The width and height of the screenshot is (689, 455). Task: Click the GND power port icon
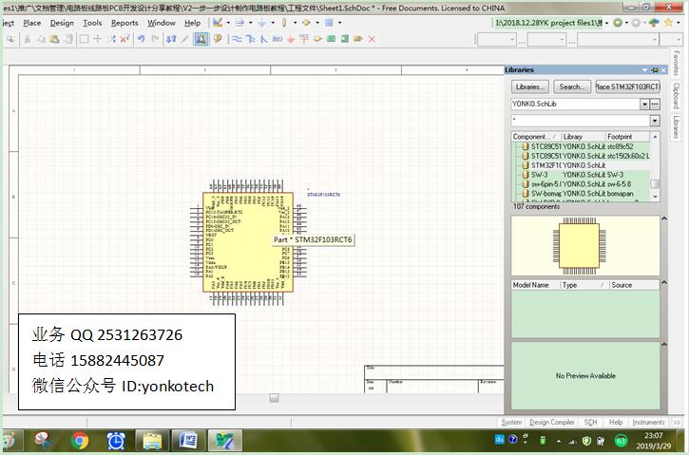(x=291, y=39)
